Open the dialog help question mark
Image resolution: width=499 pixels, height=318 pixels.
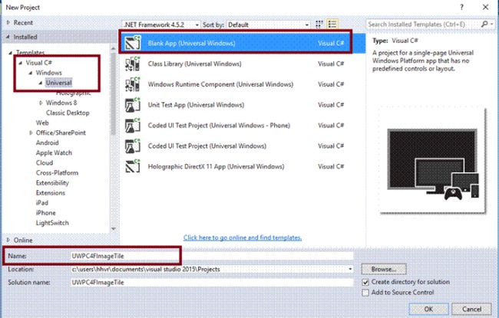(x=461, y=7)
